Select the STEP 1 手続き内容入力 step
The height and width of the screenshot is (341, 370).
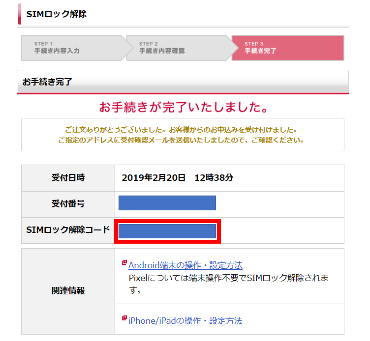pyautogui.click(x=74, y=48)
